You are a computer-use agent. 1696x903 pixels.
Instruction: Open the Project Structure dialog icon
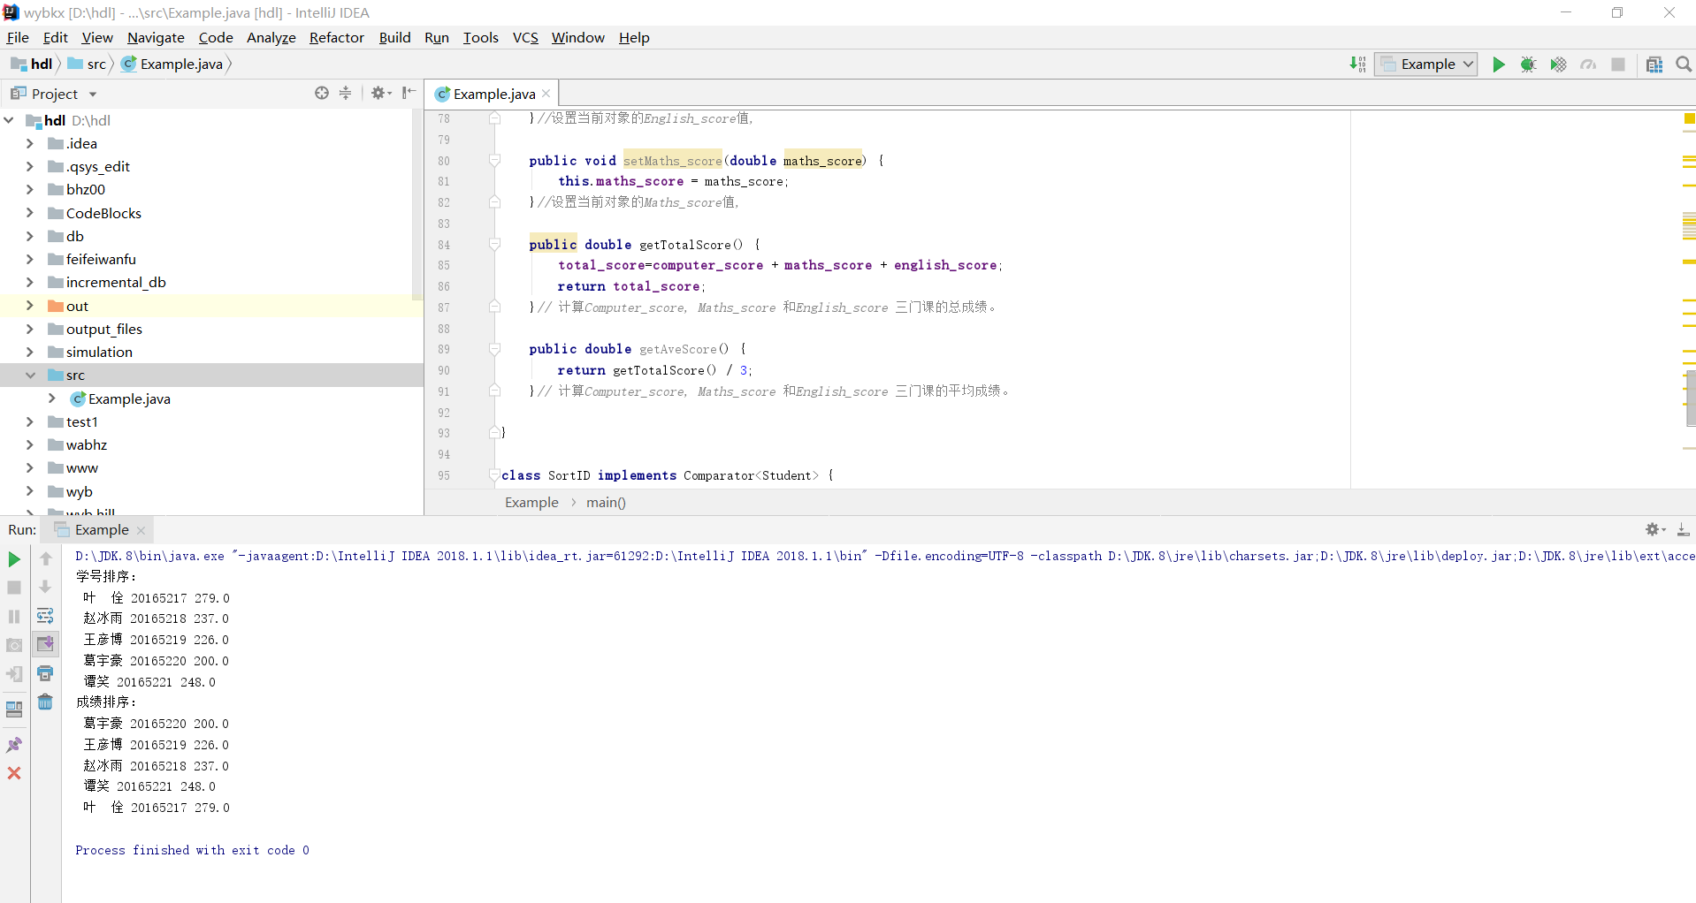pyautogui.click(x=1654, y=64)
